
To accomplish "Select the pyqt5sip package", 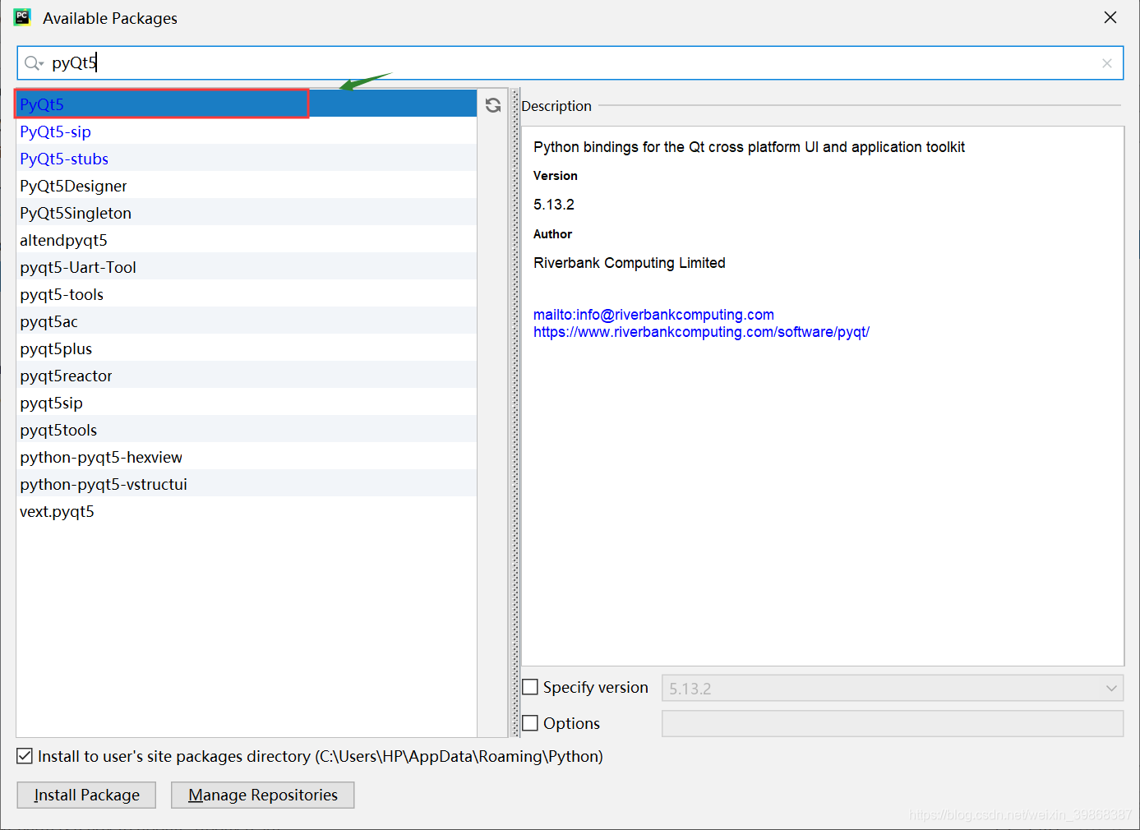I will 247,403.
